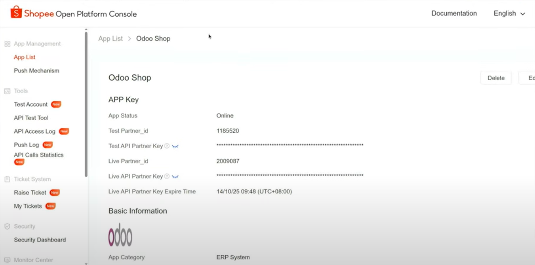Select Raise Ticket in the sidebar

(x=30, y=193)
